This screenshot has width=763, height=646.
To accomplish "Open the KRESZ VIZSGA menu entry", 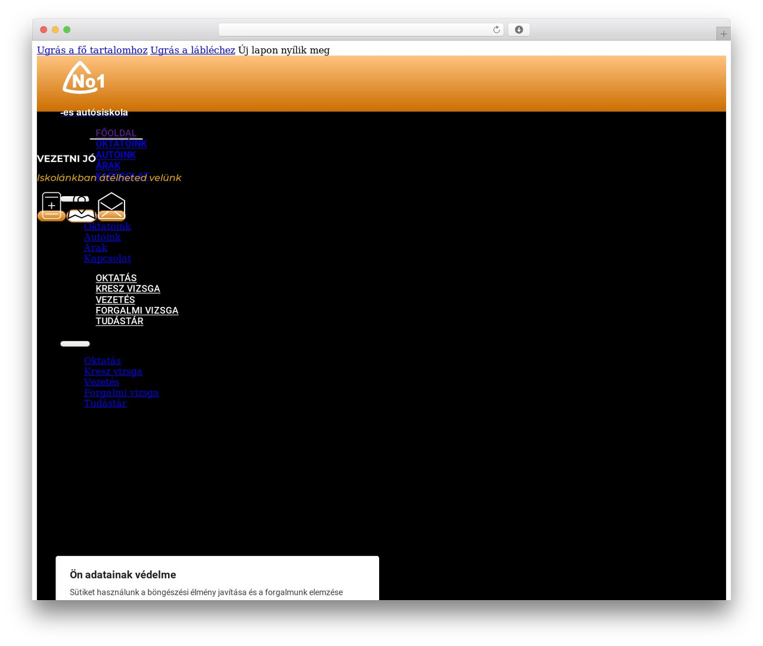I will tap(128, 289).
